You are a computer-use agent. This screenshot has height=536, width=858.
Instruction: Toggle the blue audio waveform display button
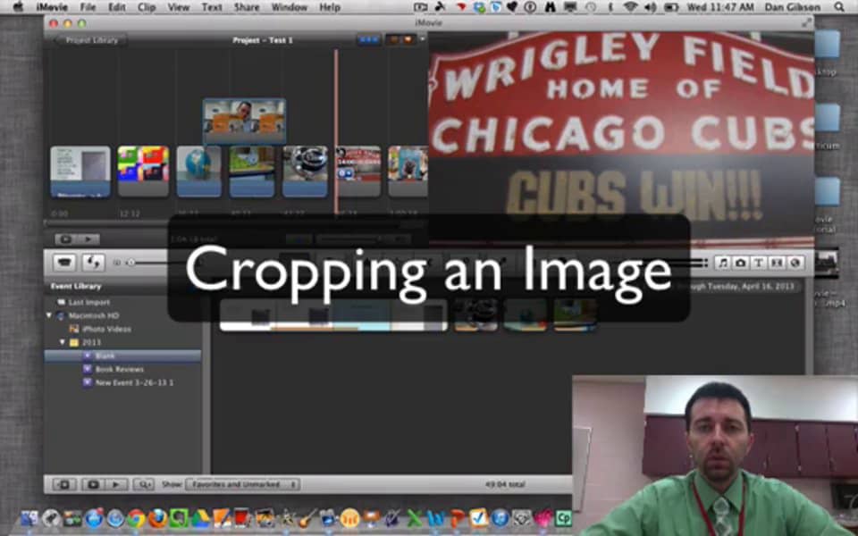click(x=368, y=40)
